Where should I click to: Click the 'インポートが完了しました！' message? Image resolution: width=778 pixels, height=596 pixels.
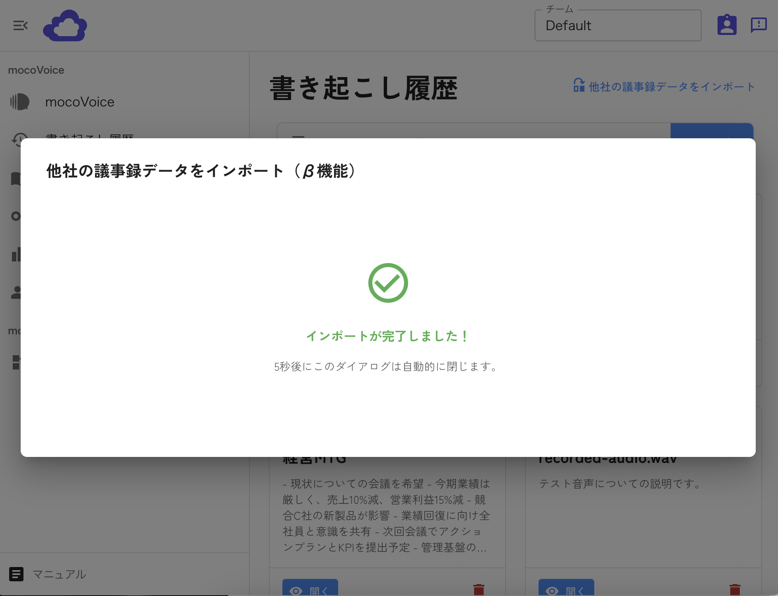tap(388, 336)
